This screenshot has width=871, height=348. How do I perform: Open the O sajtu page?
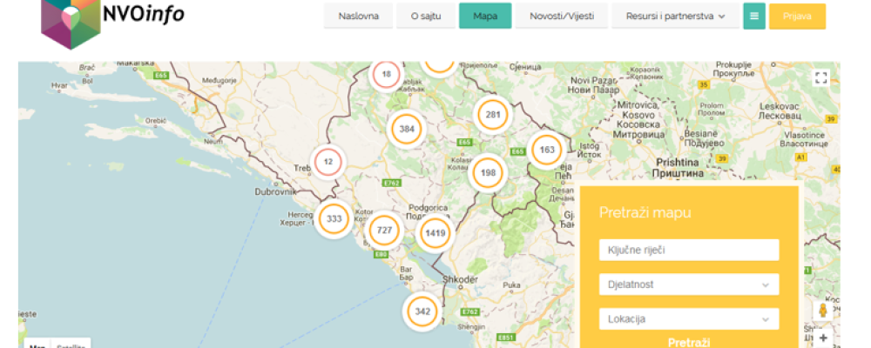point(426,16)
